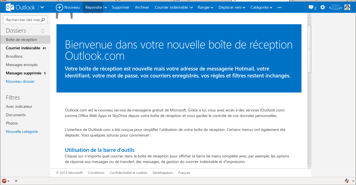
Task: Filter by Avec indicateur
Action: pyautogui.click(x=19, y=106)
